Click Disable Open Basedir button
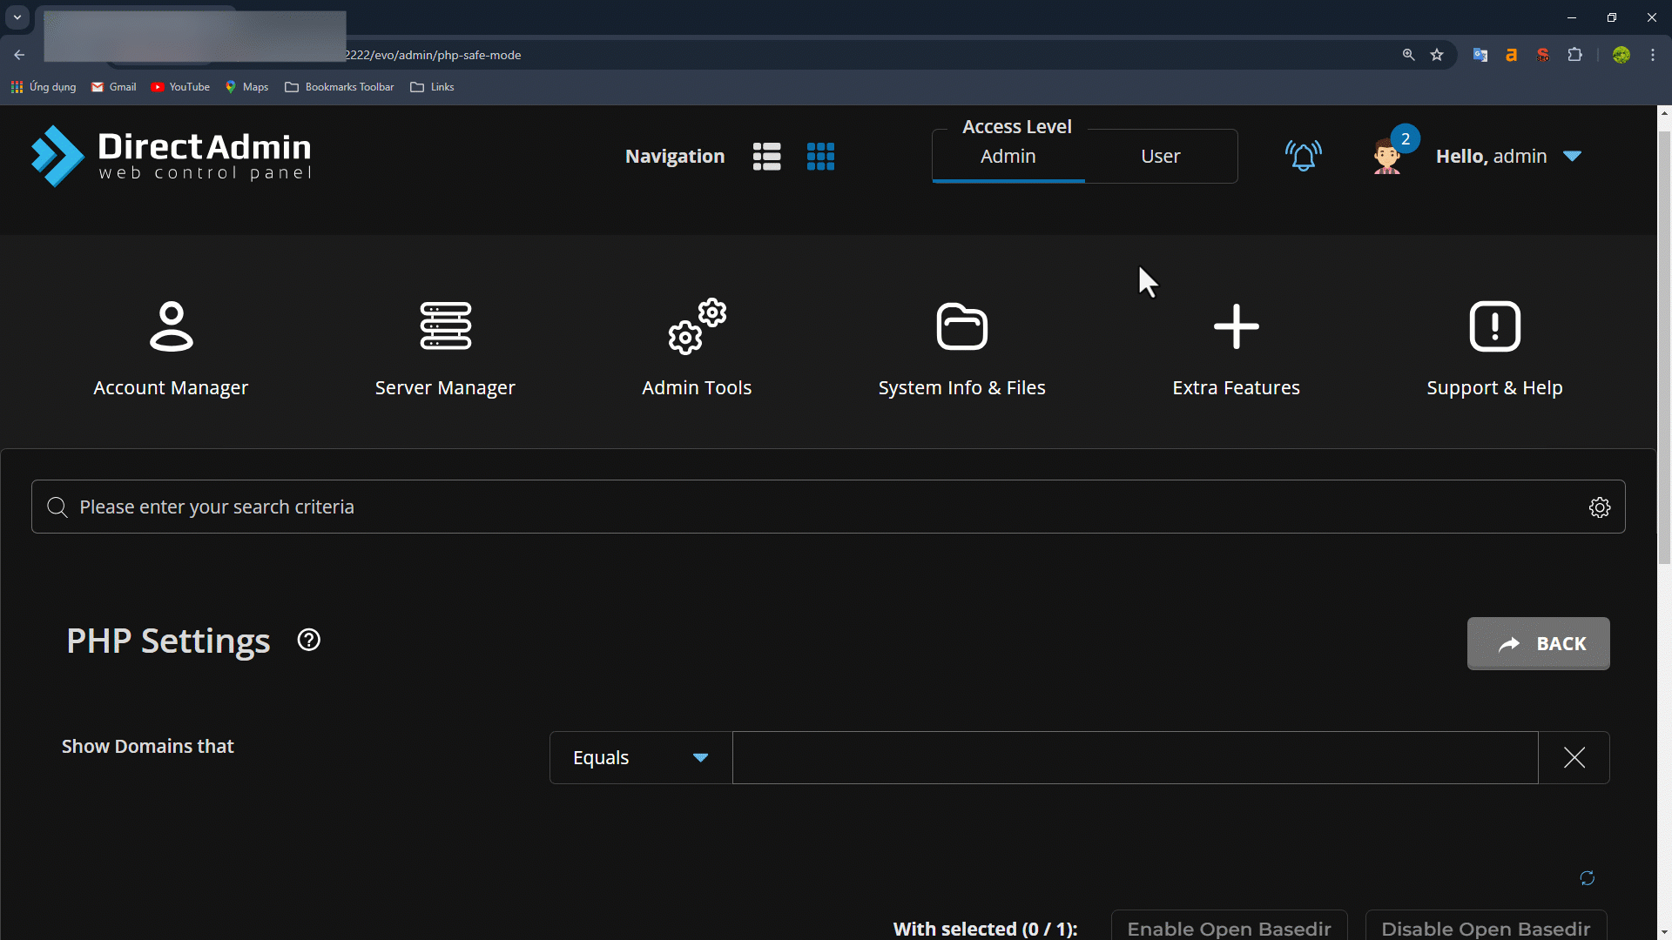 pos(1486,927)
